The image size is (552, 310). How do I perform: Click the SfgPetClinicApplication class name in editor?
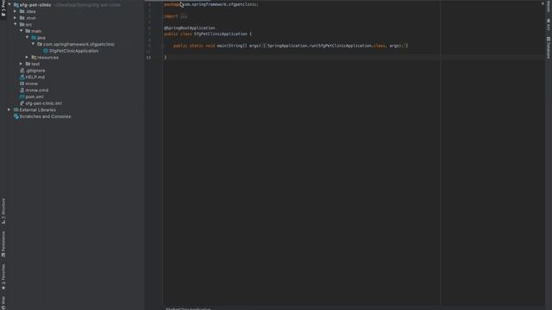click(221, 34)
